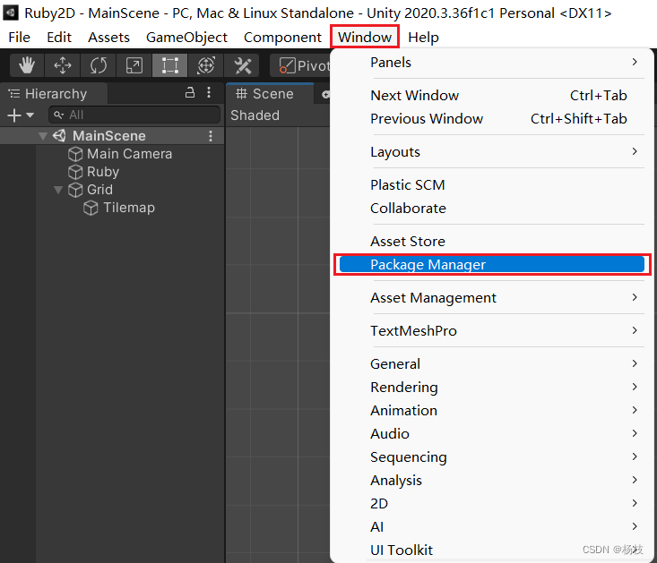657x563 pixels.
Task: Expand the TextMeshPro submenu
Action: [x=491, y=331]
